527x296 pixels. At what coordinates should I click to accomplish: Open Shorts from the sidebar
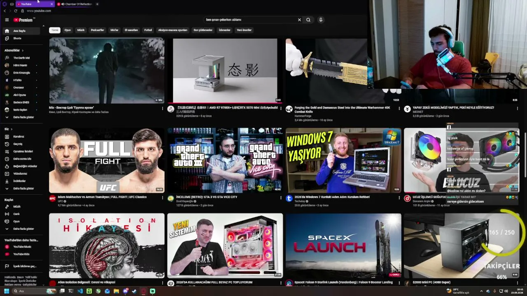pyautogui.click(x=22, y=38)
